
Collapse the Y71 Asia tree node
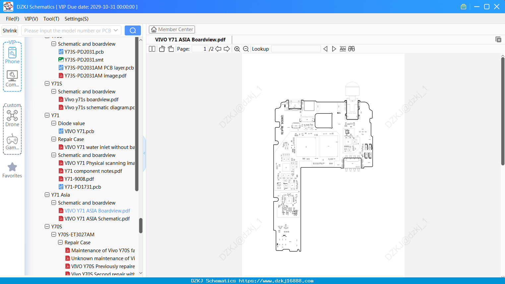pyautogui.click(x=47, y=195)
